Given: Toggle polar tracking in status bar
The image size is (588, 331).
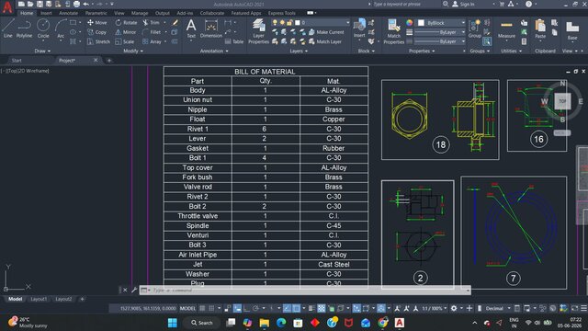Looking at the screenshot, I should [255, 309].
